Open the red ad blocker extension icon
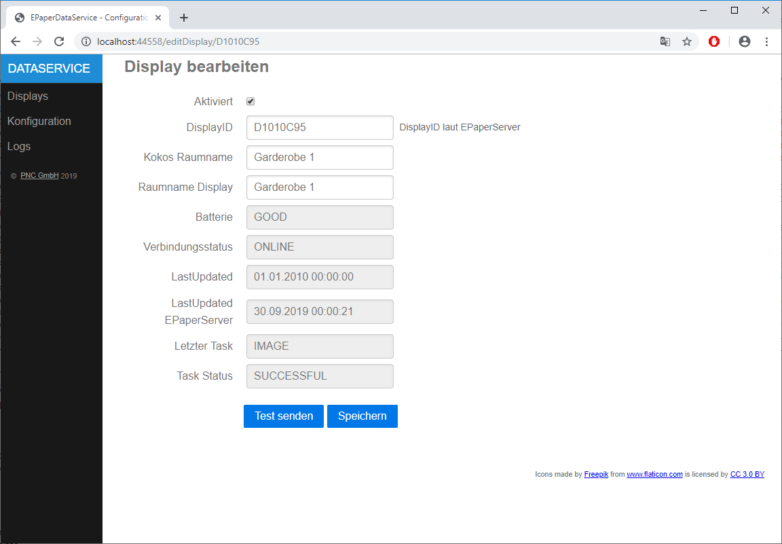 coord(714,41)
